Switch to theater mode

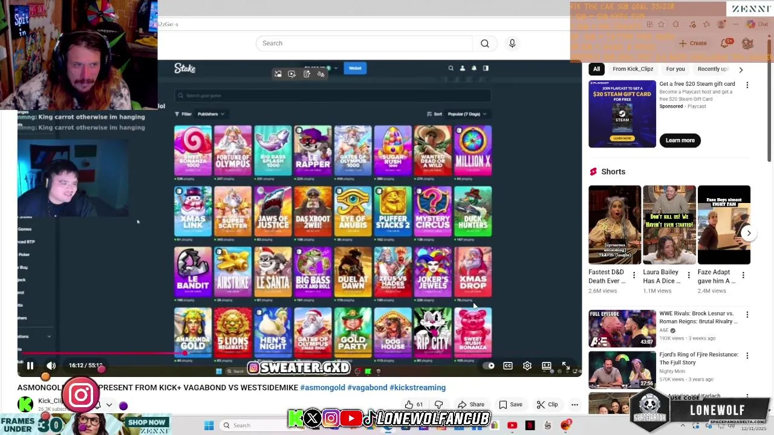(547, 366)
